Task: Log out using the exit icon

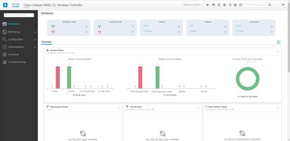Action: coord(283,5)
